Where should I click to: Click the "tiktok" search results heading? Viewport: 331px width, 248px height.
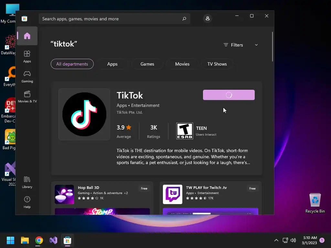(64, 44)
